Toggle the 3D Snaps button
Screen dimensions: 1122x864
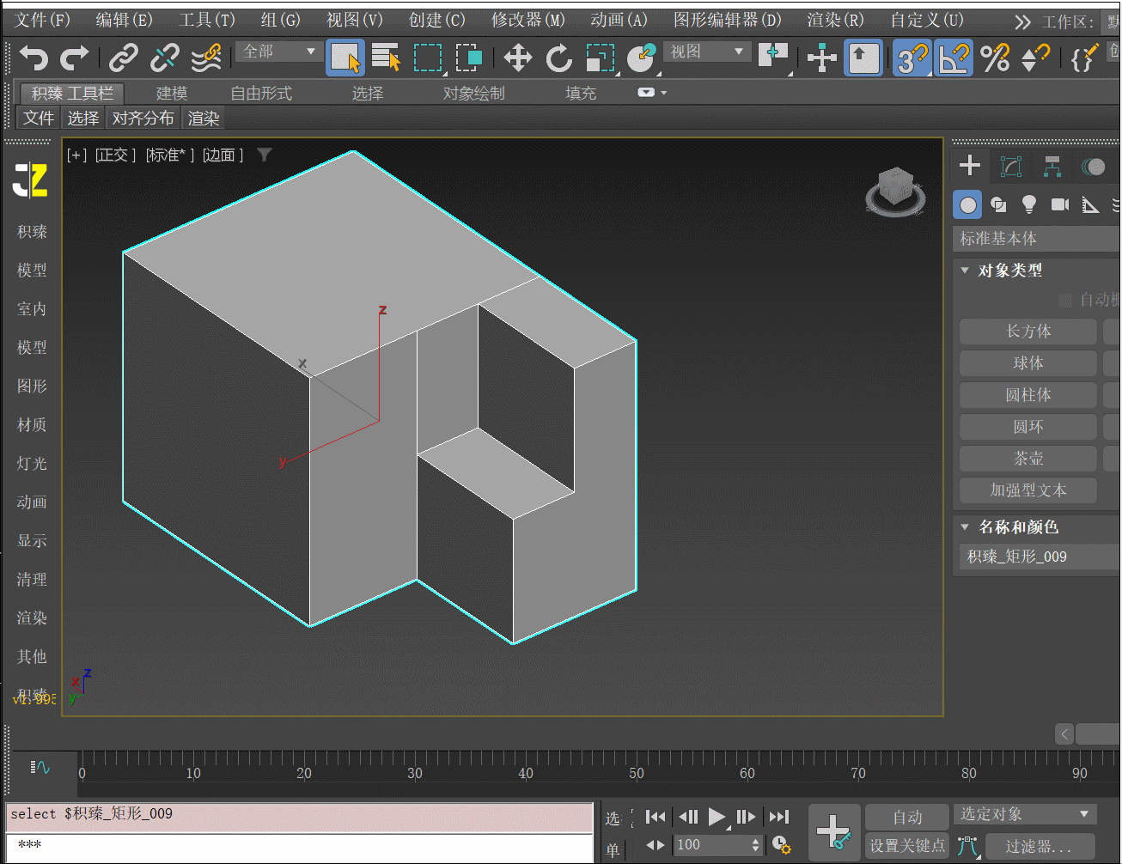(912, 58)
